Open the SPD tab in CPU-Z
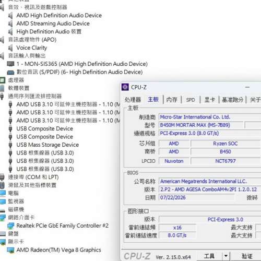The width and height of the screenshot is (261, 261). click(191, 100)
